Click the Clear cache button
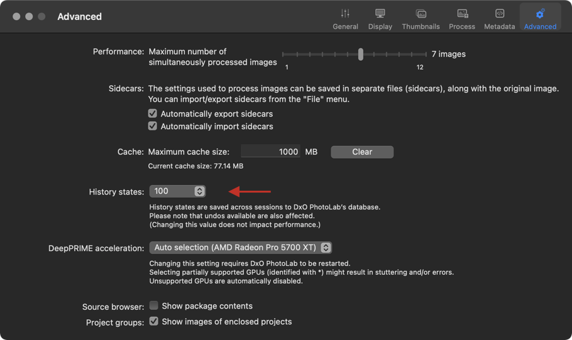Viewport: 572px width, 340px height. pos(362,152)
